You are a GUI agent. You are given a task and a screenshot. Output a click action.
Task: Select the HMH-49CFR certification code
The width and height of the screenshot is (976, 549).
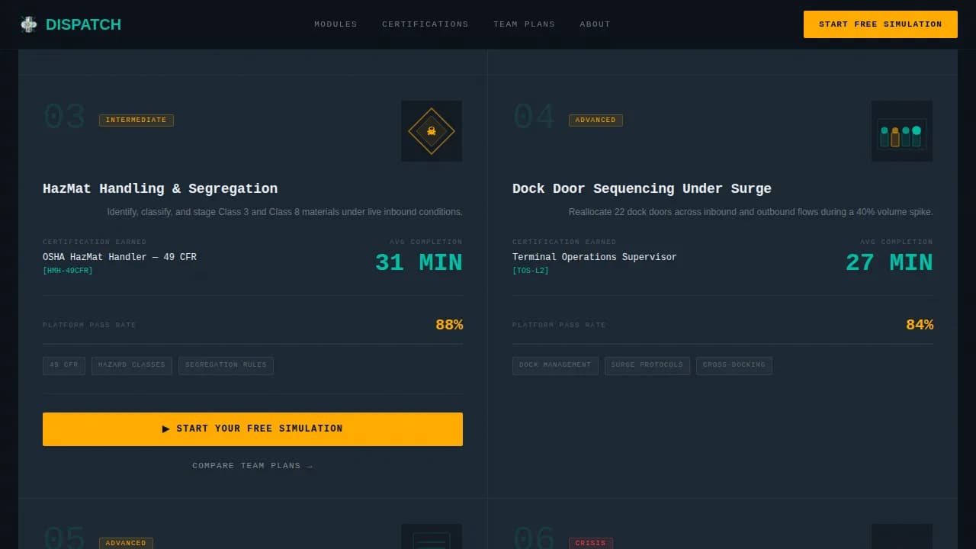pyautogui.click(x=67, y=270)
